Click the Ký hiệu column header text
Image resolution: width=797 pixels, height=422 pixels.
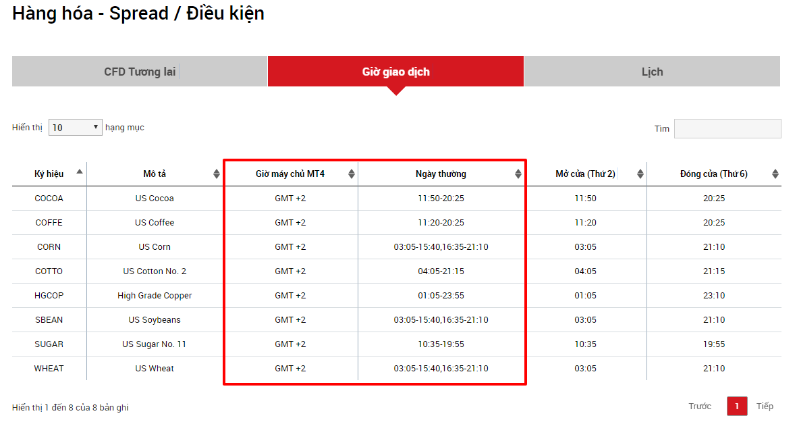click(49, 174)
